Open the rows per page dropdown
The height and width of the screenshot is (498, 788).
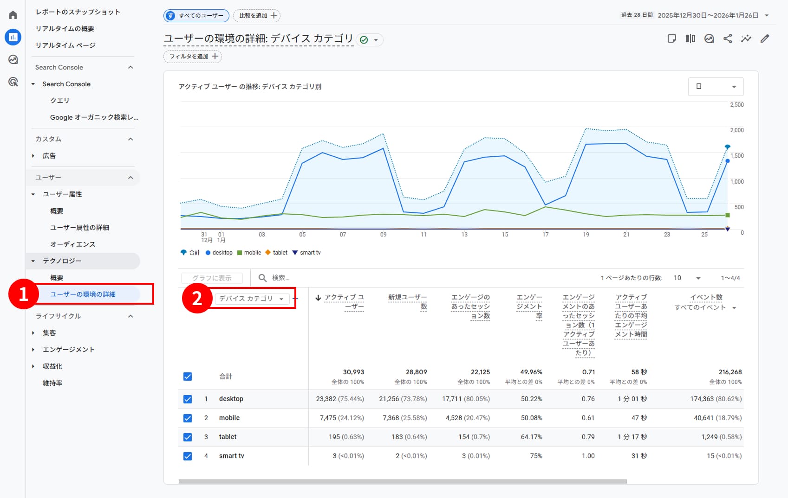(x=687, y=278)
